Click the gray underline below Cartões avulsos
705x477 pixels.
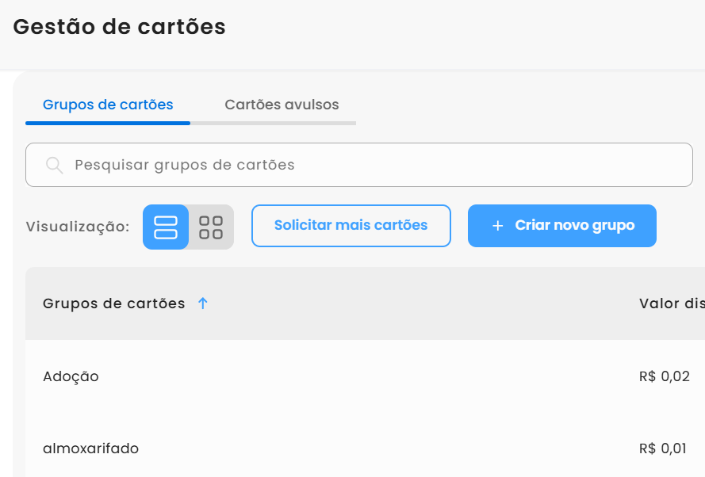point(274,123)
